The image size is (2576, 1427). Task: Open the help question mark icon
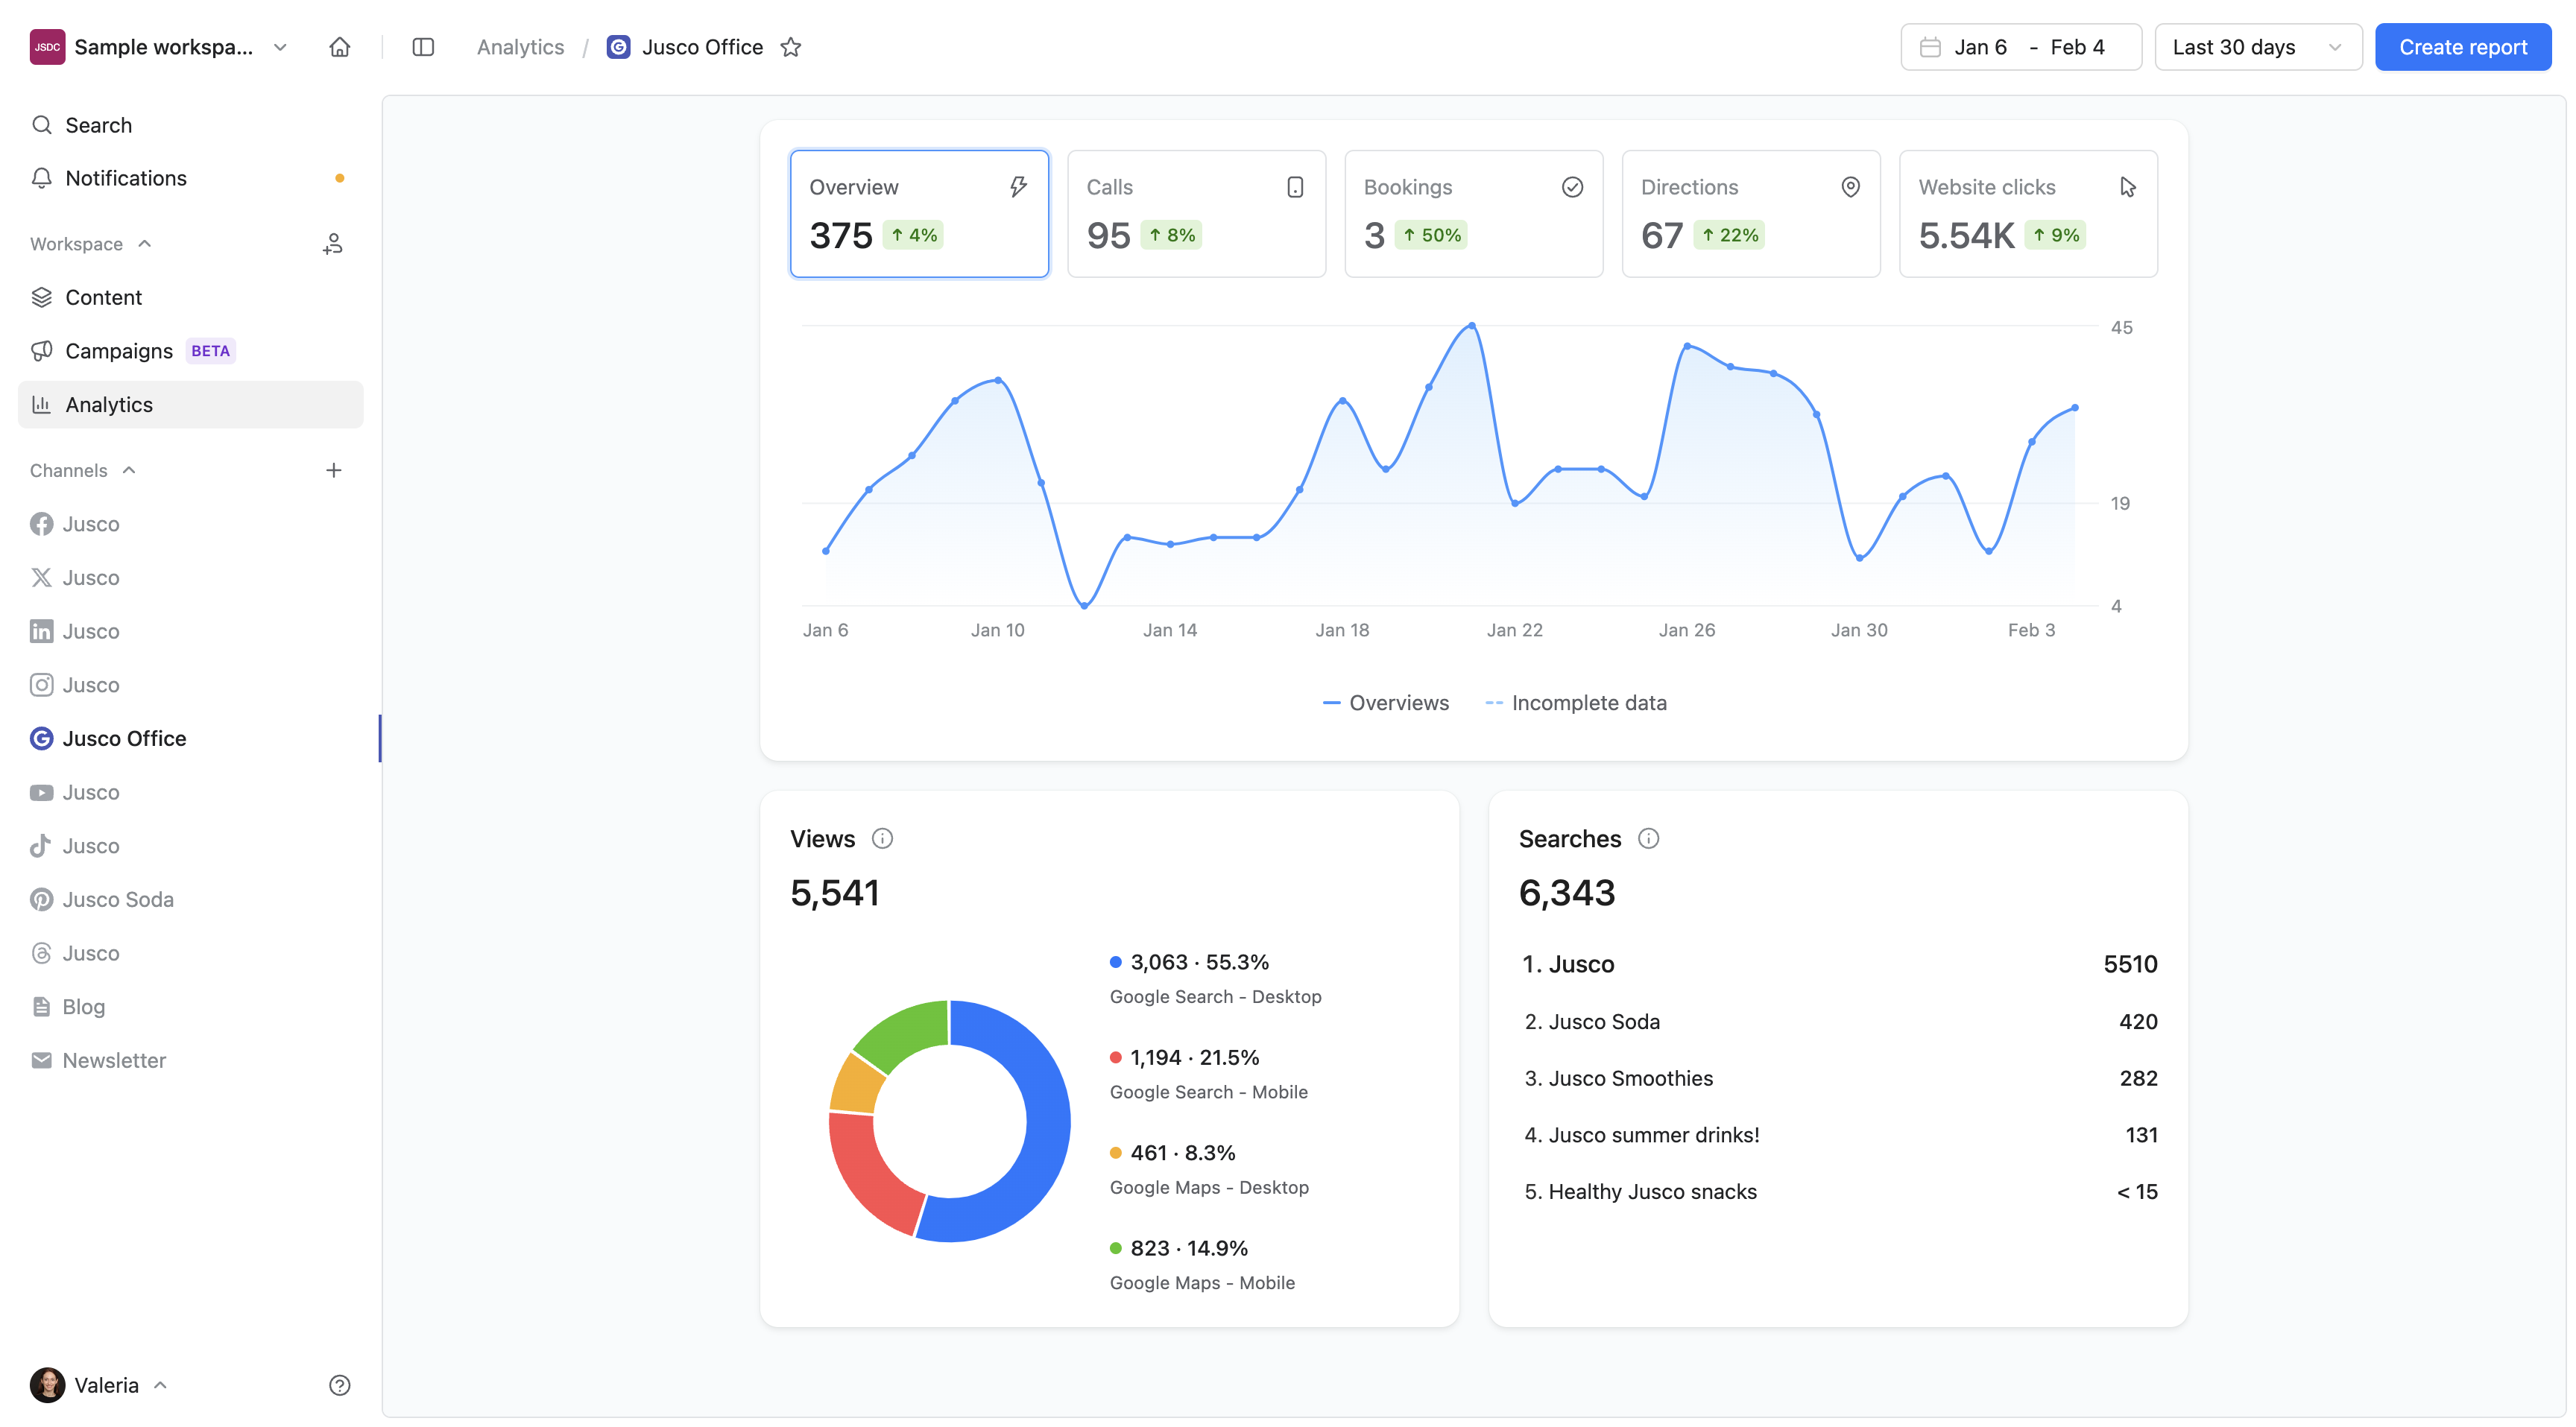pos(340,1385)
